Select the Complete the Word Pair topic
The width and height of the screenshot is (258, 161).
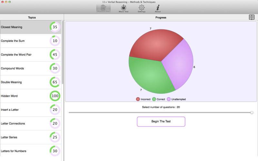(31, 55)
